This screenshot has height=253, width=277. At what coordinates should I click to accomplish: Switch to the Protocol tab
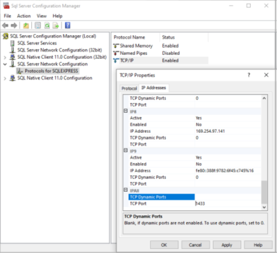pyautogui.click(x=129, y=88)
